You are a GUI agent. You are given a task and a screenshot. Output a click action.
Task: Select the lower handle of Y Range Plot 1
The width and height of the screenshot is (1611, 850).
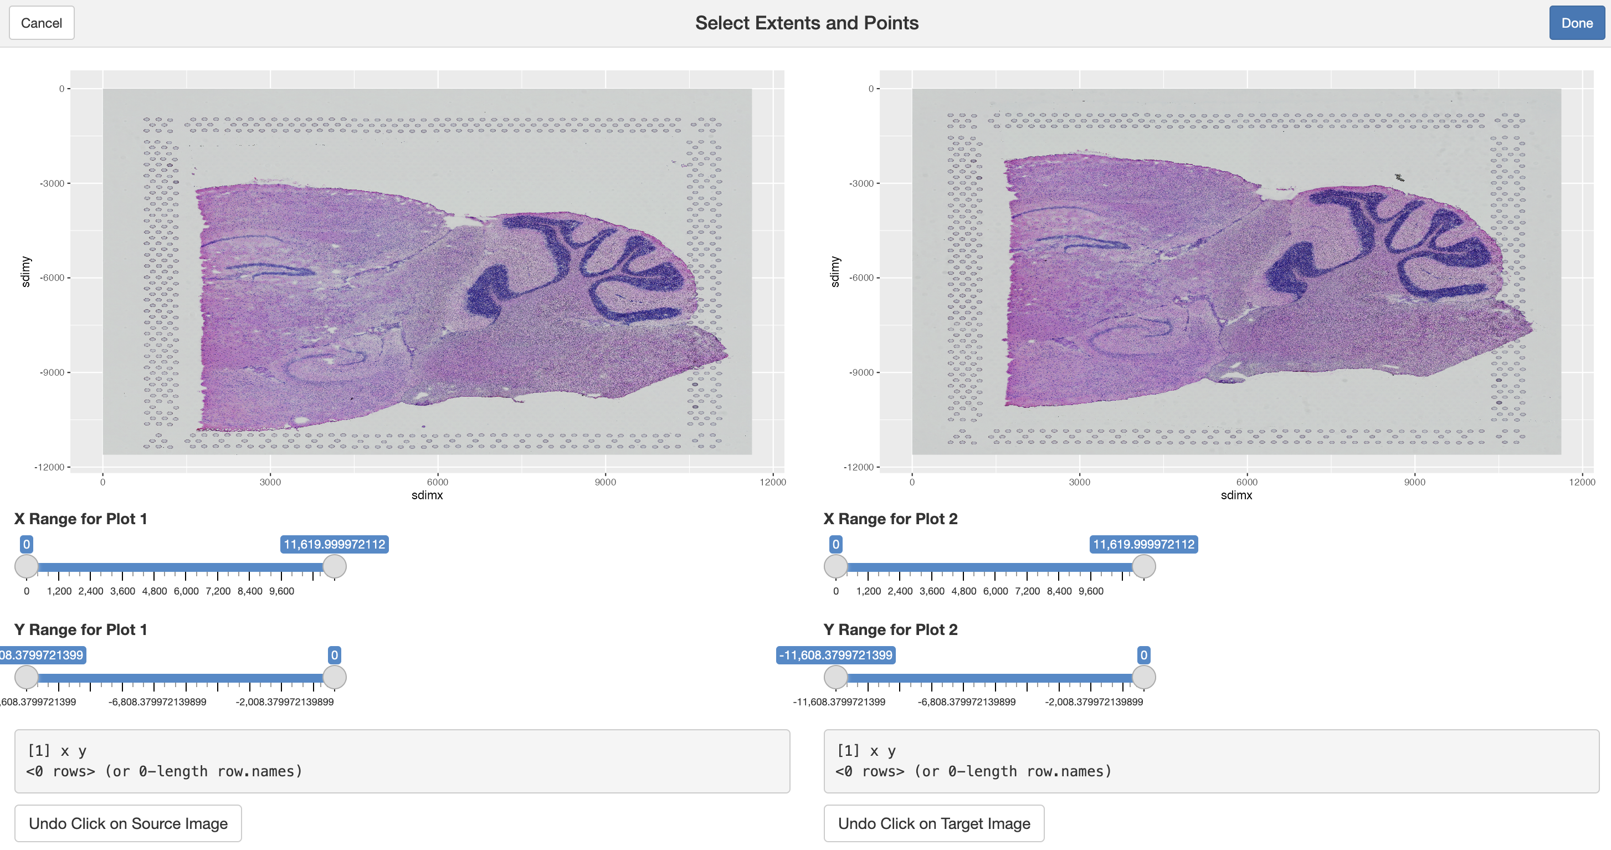click(26, 677)
